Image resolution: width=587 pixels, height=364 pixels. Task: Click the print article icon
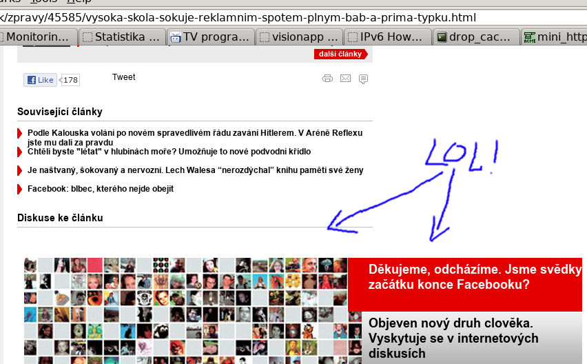tap(327, 79)
